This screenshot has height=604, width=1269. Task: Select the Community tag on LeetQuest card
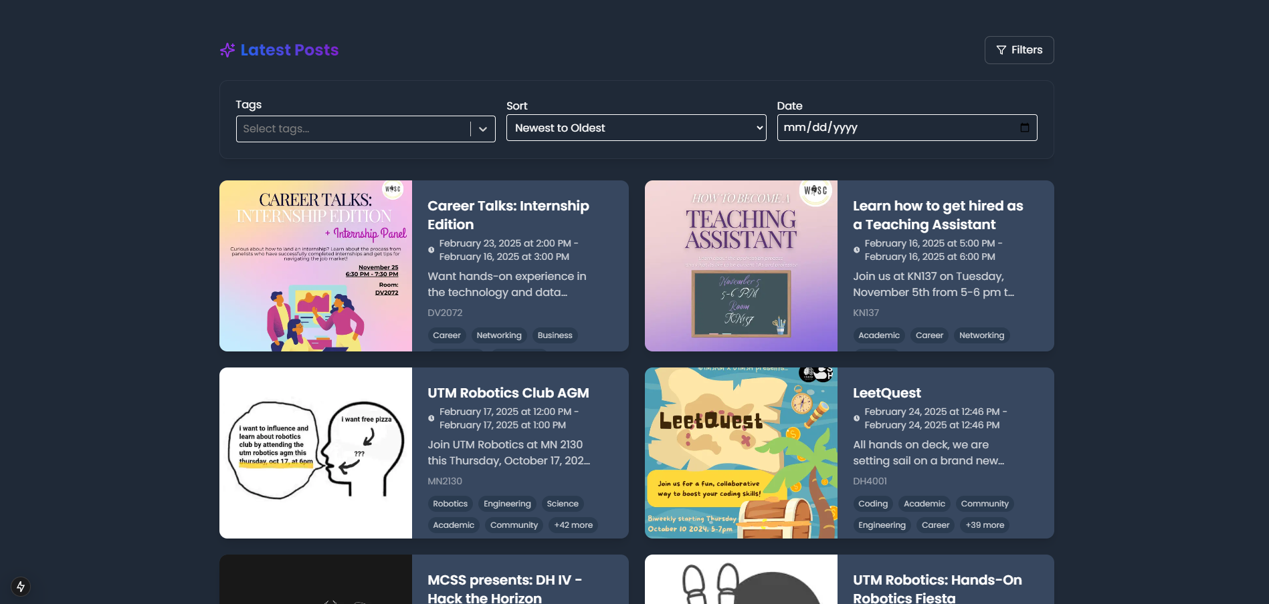(x=985, y=504)
